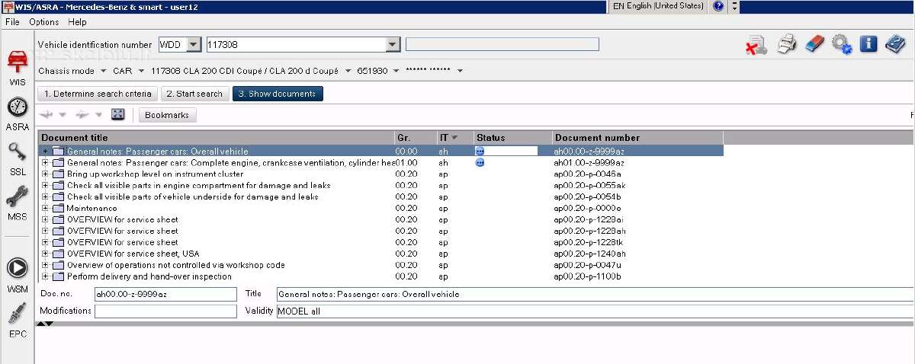Go to step 3. Show documents

pos(278,94)
